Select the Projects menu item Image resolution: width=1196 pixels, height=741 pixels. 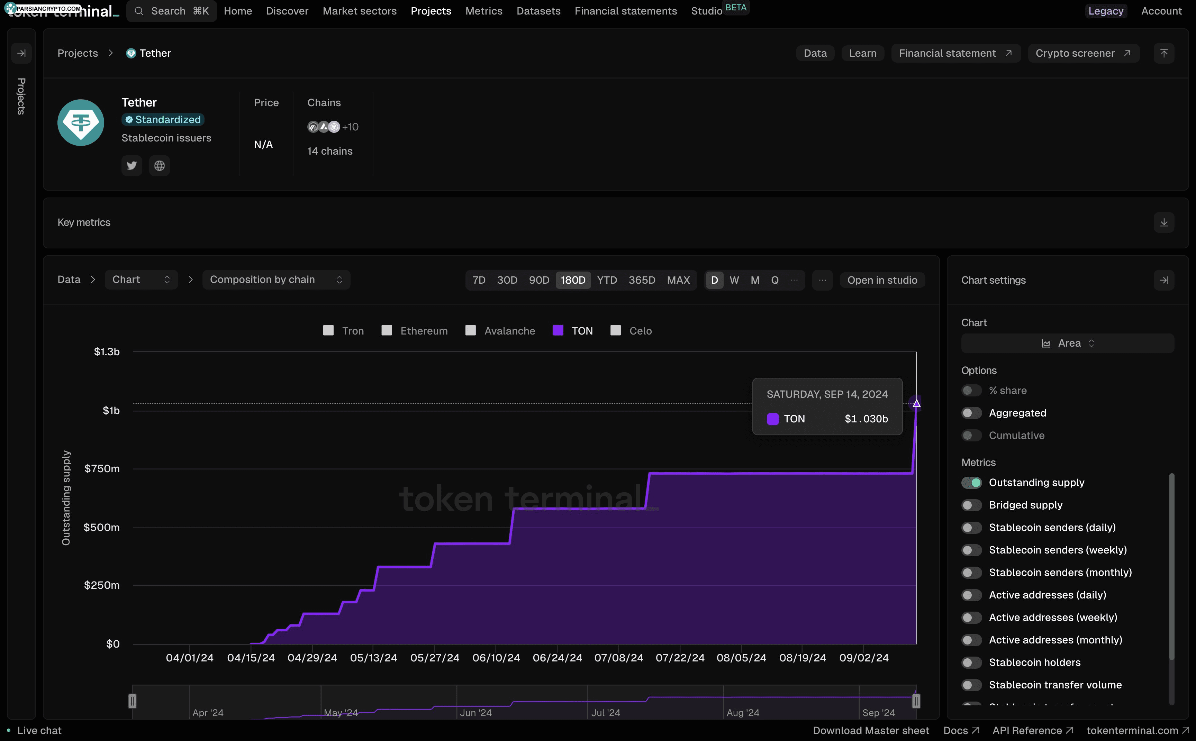(431, 11)
